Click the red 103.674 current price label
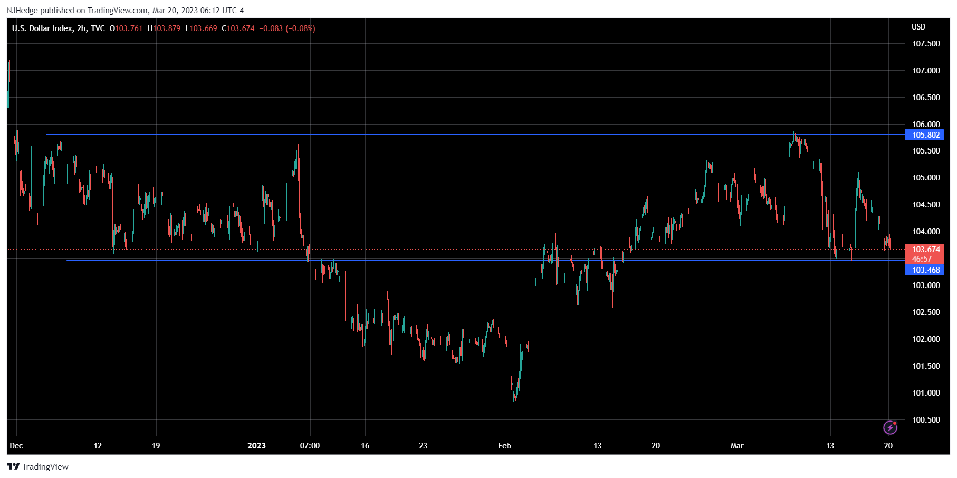 (x=925, y=250)
